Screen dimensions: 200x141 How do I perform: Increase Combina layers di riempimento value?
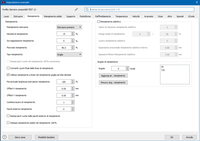73,101
